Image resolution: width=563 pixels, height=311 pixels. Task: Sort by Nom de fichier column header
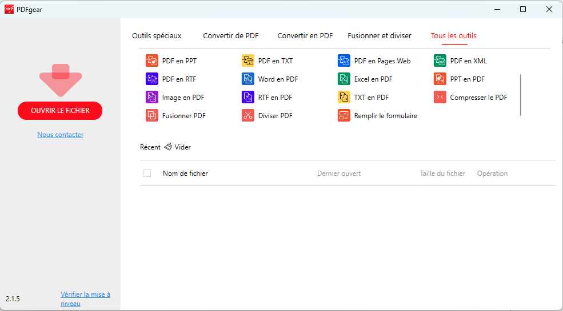click(x=185, y=173)
